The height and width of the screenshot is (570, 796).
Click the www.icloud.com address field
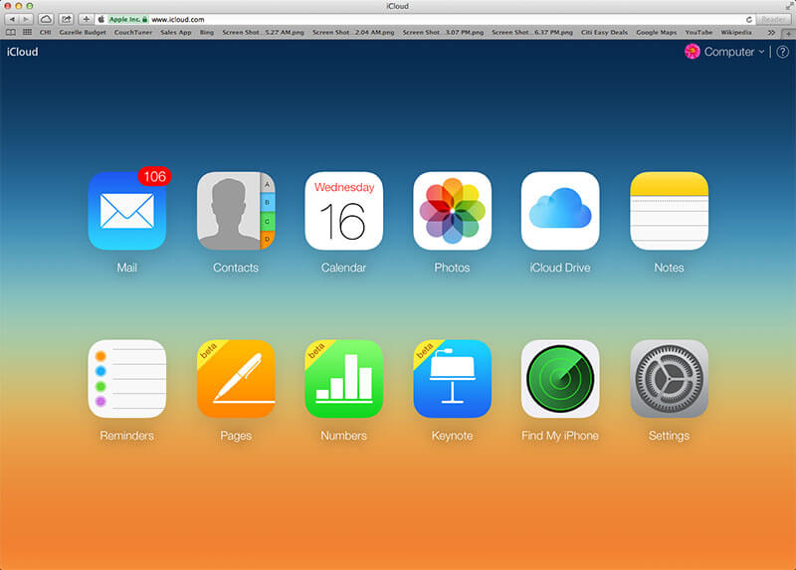pos(426,19)
